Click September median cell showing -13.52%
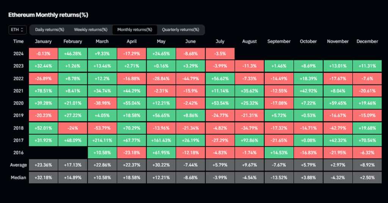 coord(279,177)
